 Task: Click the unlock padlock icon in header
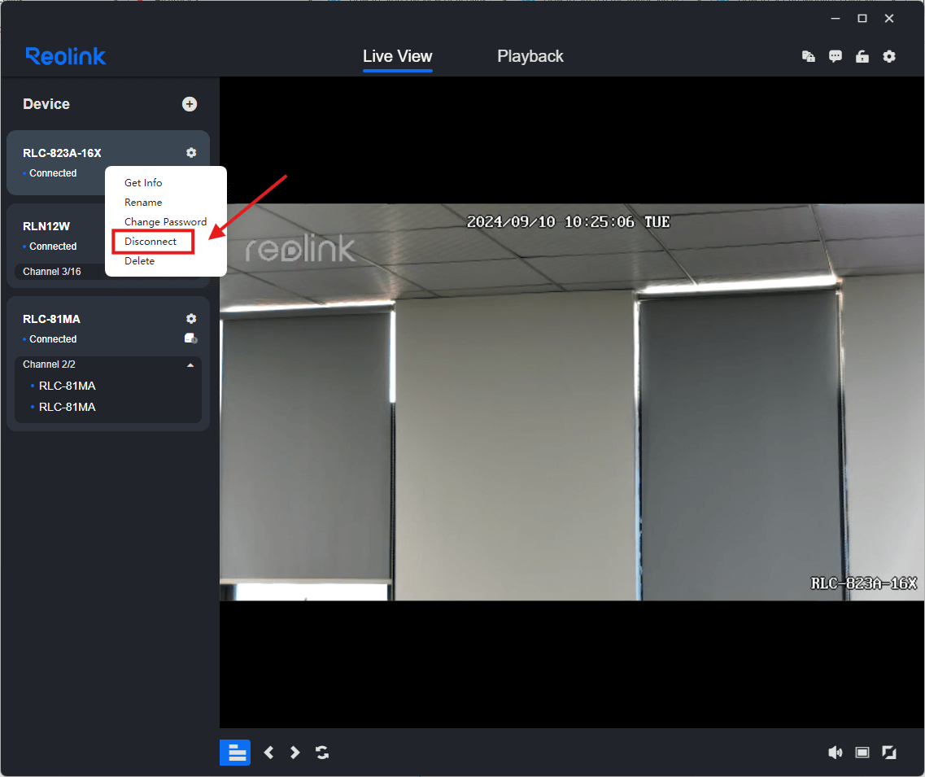click(x=862, y=57)
